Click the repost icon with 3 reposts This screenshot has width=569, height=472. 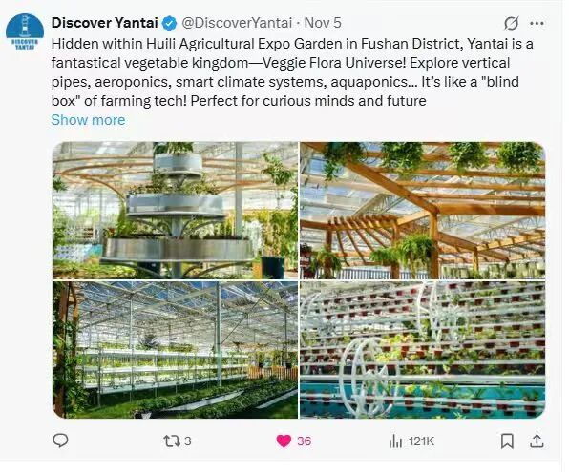click(x=171, y=441)
